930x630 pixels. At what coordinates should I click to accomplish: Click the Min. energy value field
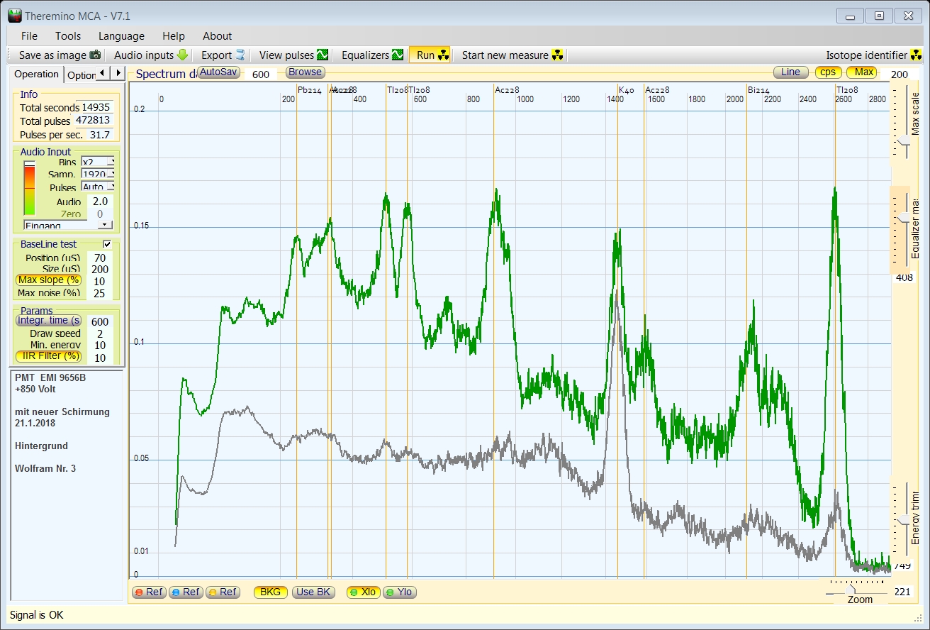click(x=99, y=346)
